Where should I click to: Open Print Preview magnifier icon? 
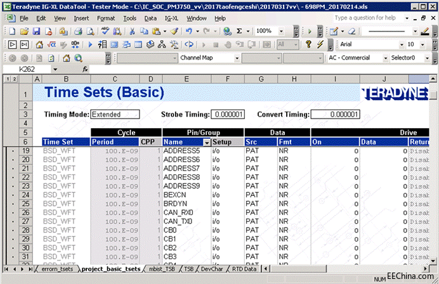(x=90, y=31)
